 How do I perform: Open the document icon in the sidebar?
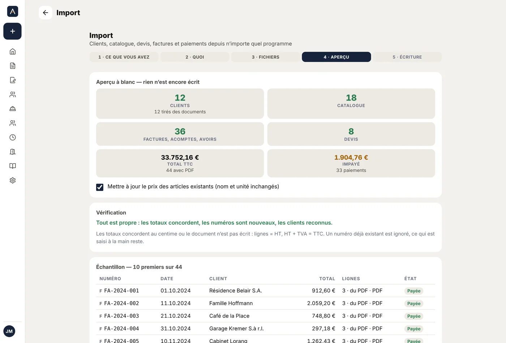pyautogui.click(x=13, y=66)
